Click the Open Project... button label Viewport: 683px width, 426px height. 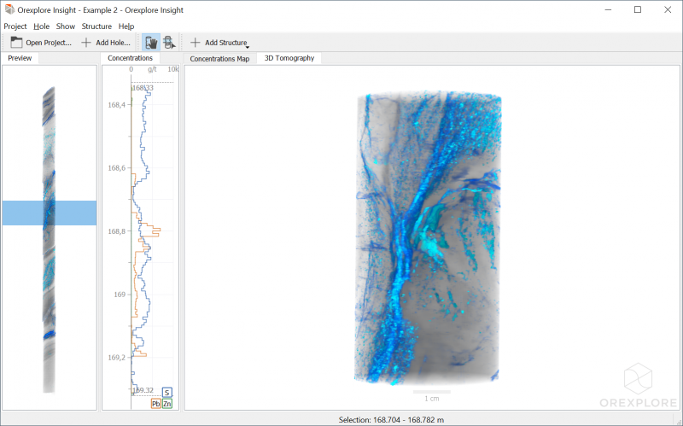pyautogui.click(x=49, y=43)
